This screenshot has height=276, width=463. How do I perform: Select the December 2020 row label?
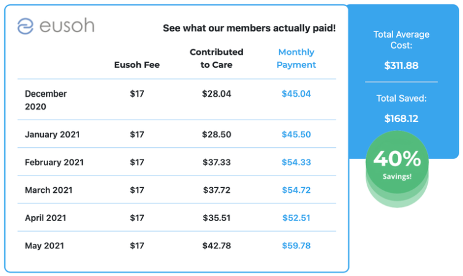46,100
